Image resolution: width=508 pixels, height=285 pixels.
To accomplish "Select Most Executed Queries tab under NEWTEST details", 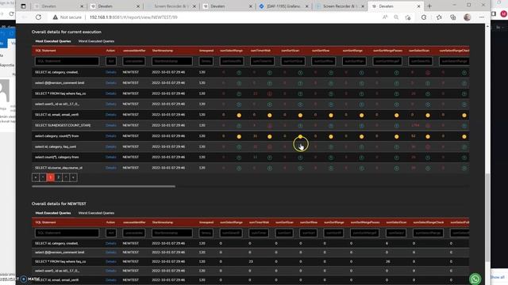I will (x=53, y=213).
